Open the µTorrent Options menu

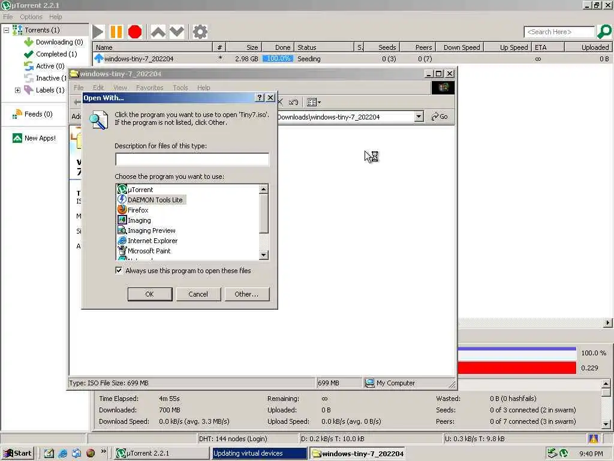click(x=31, y=17)
